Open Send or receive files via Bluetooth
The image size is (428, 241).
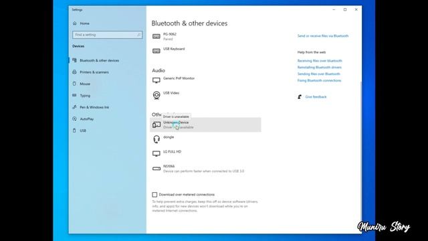(x=323, y=35)
